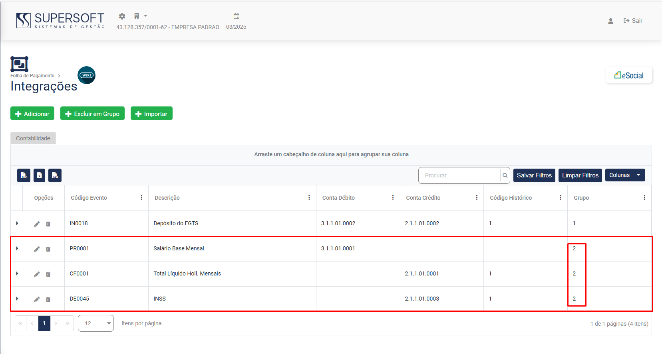Export the table as CSV

click(x=55, y=175)
